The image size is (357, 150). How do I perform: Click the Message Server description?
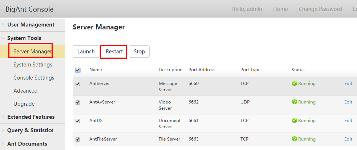[168, 86]
